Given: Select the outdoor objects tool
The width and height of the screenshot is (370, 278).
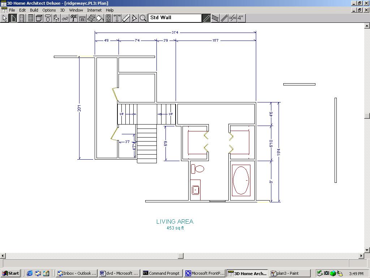Looking at the screenshot, I should coord(65,18).
